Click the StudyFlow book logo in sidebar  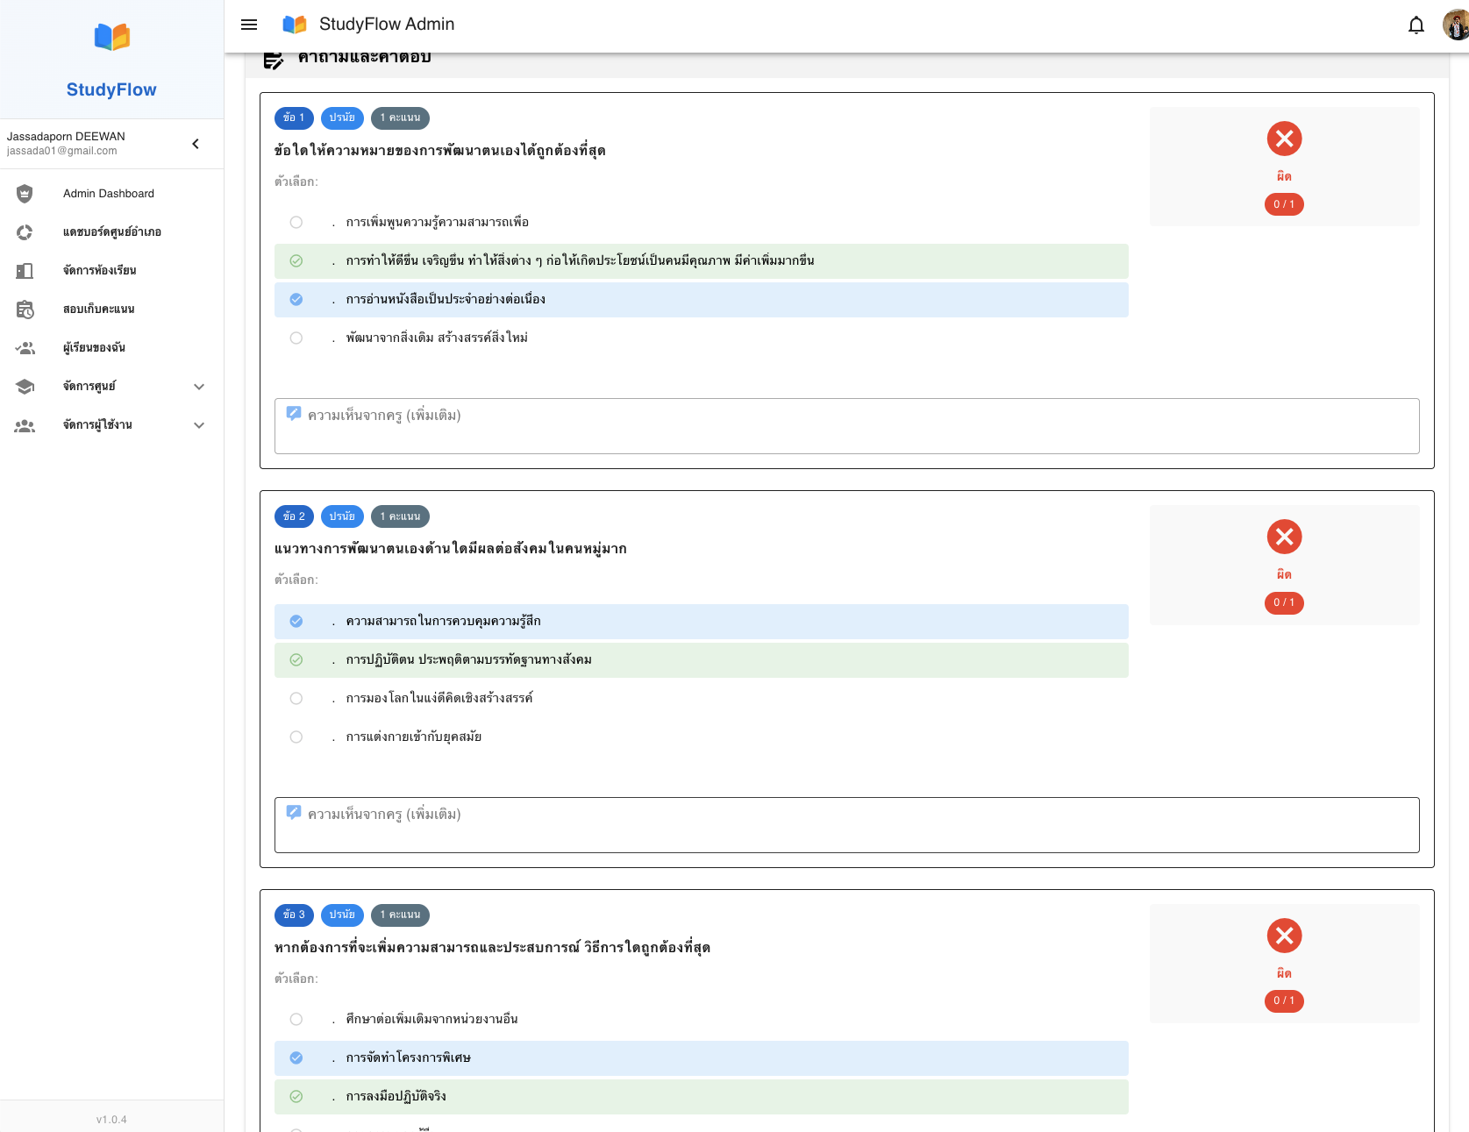[x=111, y=37]
